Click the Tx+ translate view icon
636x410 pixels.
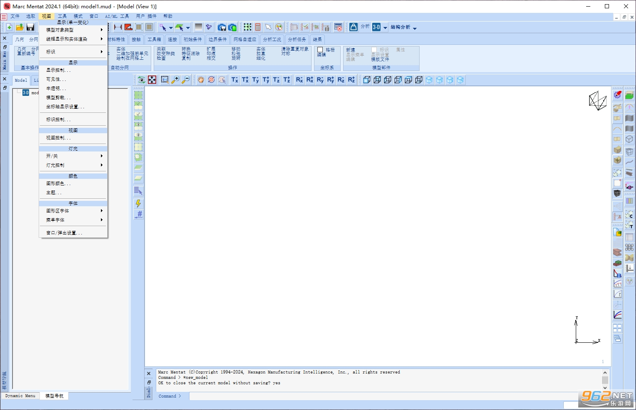click(x=245, y=80)
